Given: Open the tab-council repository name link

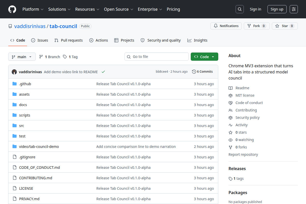Looking at the screenshot, I should click(x=63, y=26).
